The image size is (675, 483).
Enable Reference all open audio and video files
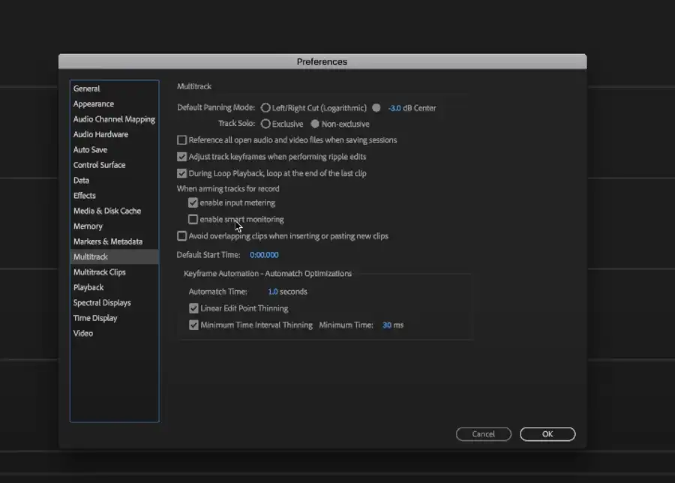(x=181, y=140)
